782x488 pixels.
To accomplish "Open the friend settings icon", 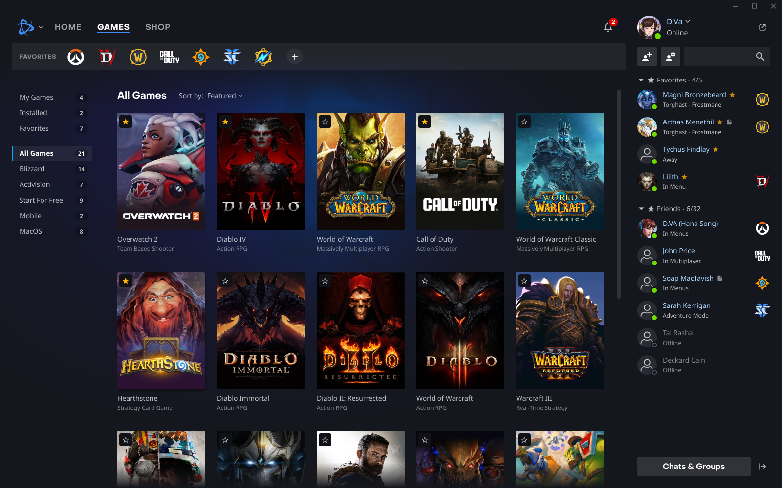I will click(671, 56).
